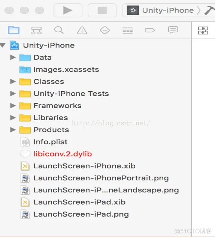215x238 pixels.
Task: Click the LaunchScreen-iPad.png file icon
Action: pyautogui.click(x=25, y=214)
